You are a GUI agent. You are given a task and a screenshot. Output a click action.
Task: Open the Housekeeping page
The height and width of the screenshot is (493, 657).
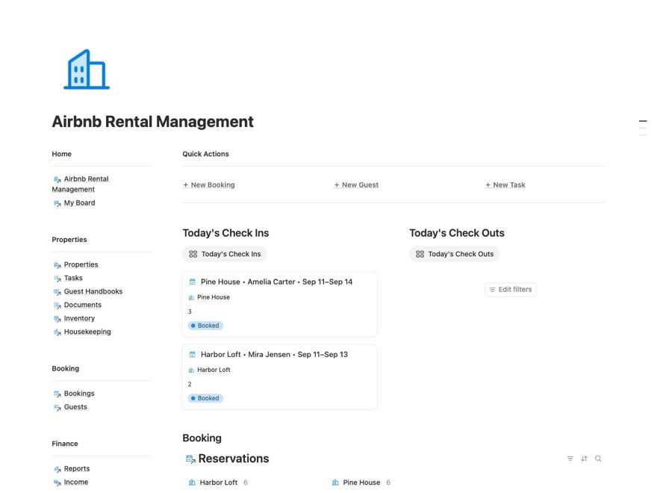click(x=87, y=332)
